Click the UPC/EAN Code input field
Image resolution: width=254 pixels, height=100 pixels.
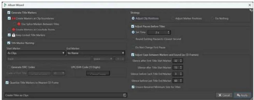coord(98,73)
